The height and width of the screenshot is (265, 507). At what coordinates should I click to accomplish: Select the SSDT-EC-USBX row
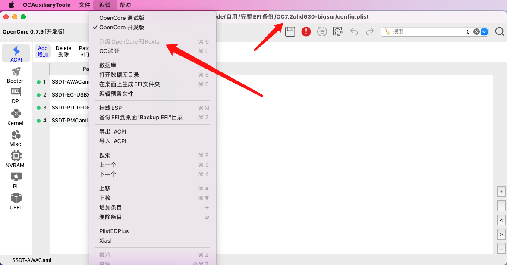tap(69, 94)
